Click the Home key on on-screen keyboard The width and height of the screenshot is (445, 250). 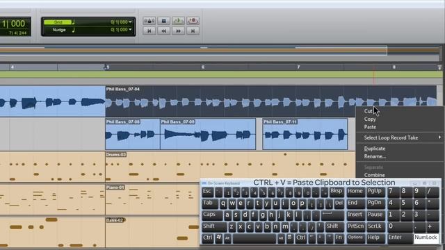pyautogui.click(x=355, y=192)
